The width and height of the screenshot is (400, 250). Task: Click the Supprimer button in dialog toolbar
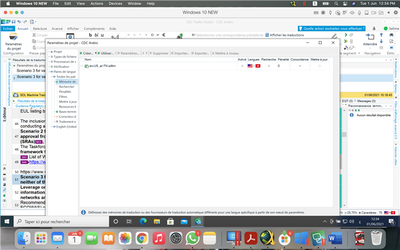pyautogui.click(x=159, y=53)
